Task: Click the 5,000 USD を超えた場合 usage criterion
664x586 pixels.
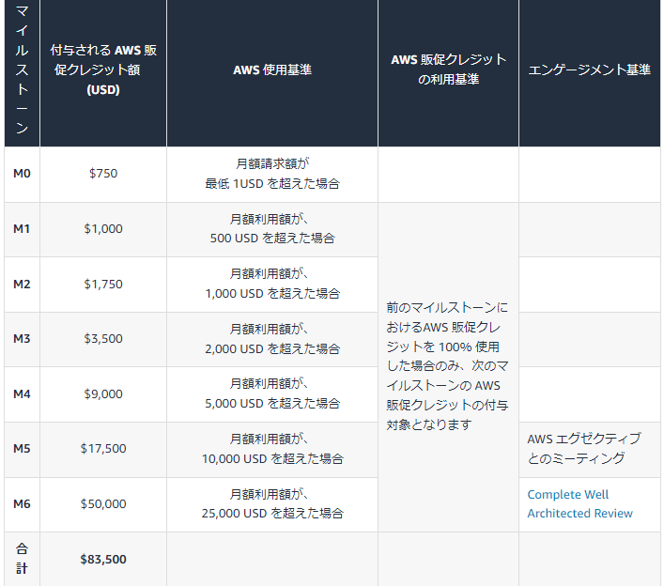Action: pos(272,404)
